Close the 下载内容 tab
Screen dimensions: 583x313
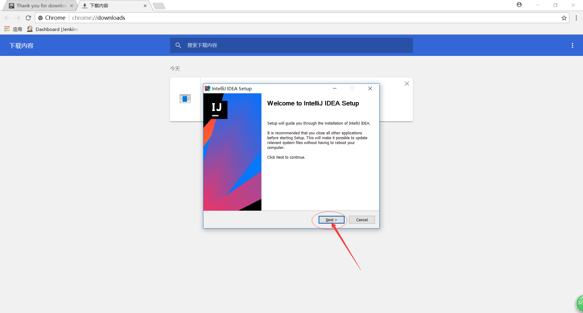coord(145,6)
